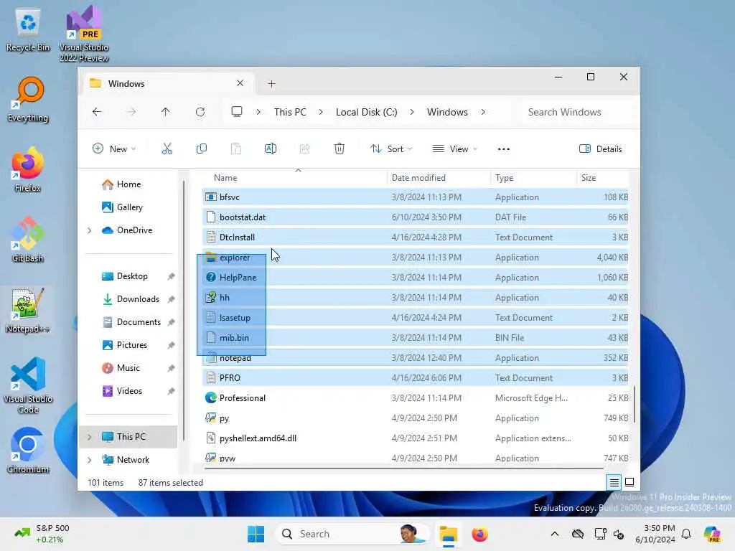Refresh the Windows folder view
This screenshot has height=551, width=735.
200,112
